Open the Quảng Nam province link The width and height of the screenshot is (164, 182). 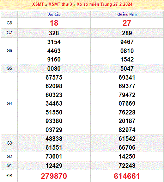(x=127, y=14)
